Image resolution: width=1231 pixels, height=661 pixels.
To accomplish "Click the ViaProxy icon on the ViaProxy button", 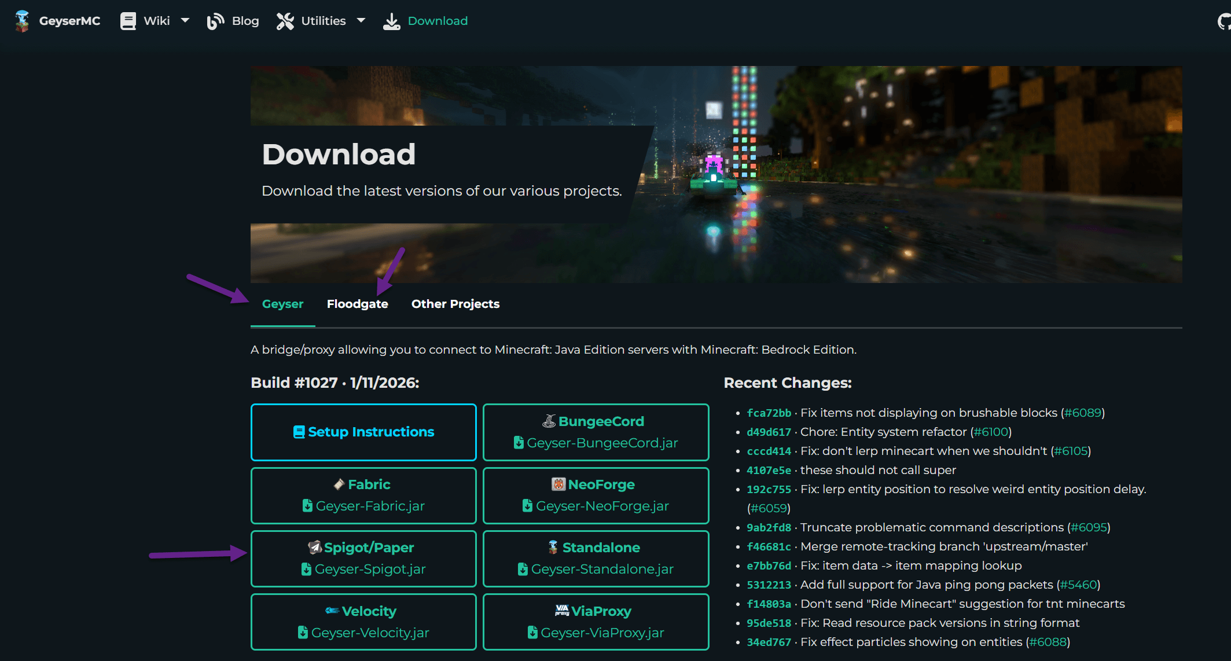I will tap(561, 611).
